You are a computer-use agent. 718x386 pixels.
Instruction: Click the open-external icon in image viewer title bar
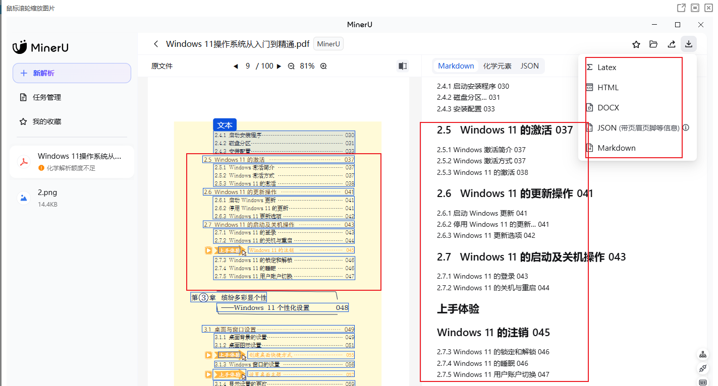tap(681, 8)
